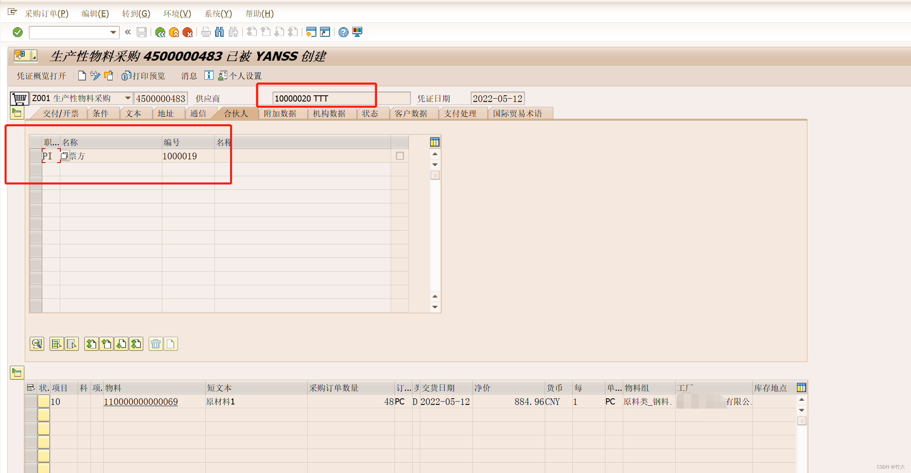Tick the checkbox in the PI partner row

[x=400, y=156]
